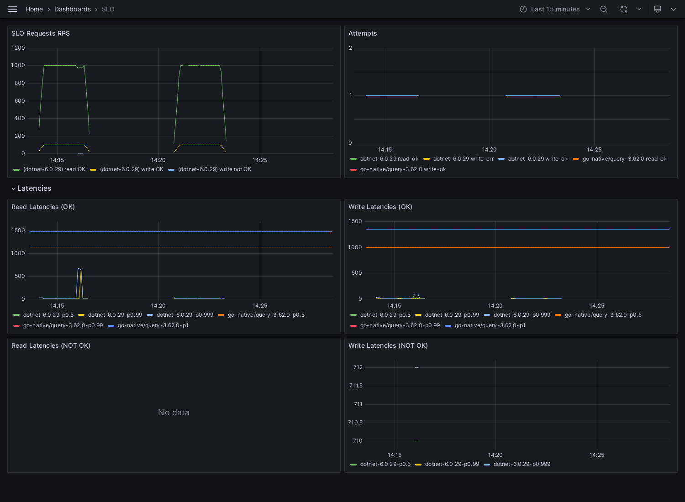
Task: Collapse the Latencies row
Action: pos(31,188)
